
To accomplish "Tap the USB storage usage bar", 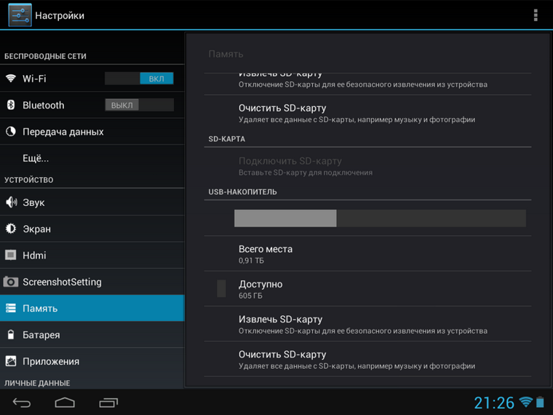I will 380,218.
